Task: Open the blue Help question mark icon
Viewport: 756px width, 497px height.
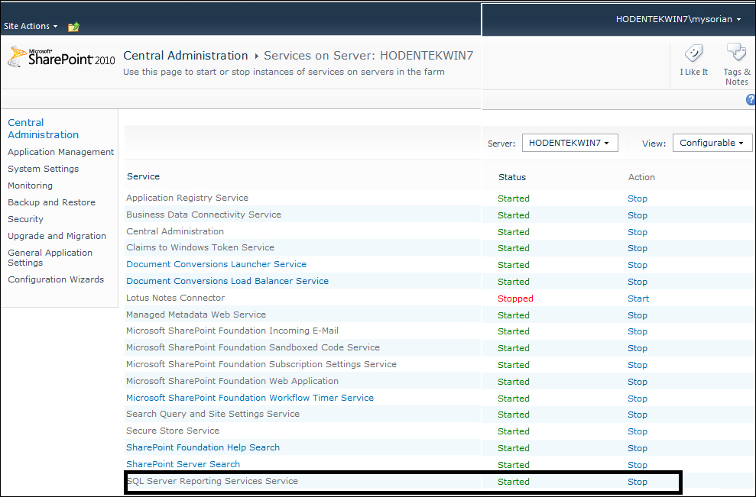Action: click(750, 99)
